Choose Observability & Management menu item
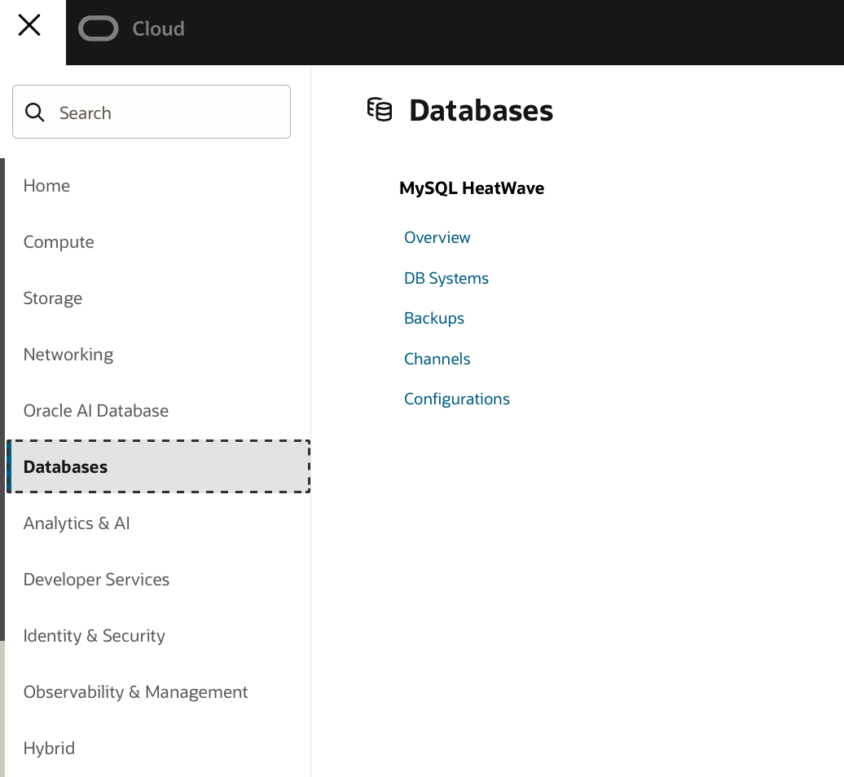The height and width of the screenshot is (777, 844). 135,692
